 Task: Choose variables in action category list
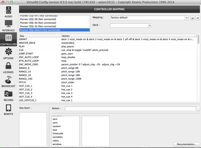point(66,137)
